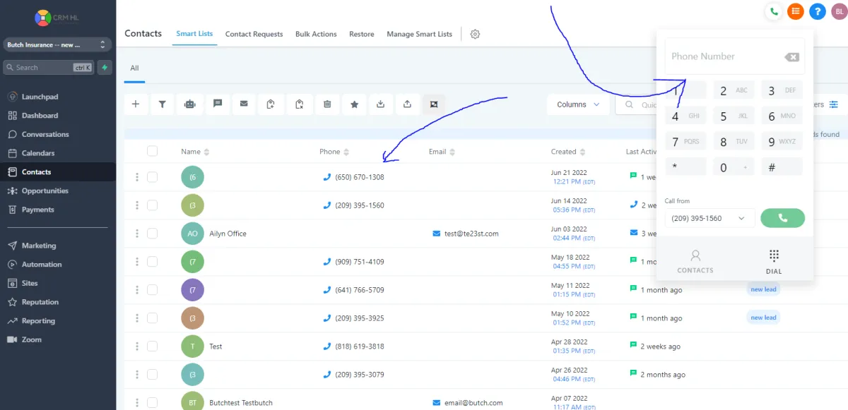
Task: Click the remove tag icon in toolbar
Action: click(299, 104)
